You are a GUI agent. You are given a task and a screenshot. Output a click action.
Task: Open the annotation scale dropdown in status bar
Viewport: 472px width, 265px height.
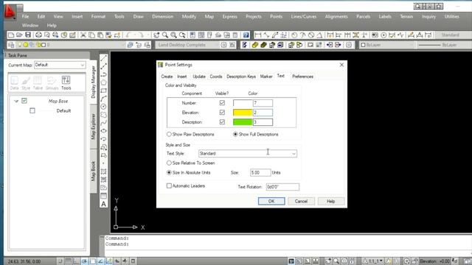pos(373,261)
